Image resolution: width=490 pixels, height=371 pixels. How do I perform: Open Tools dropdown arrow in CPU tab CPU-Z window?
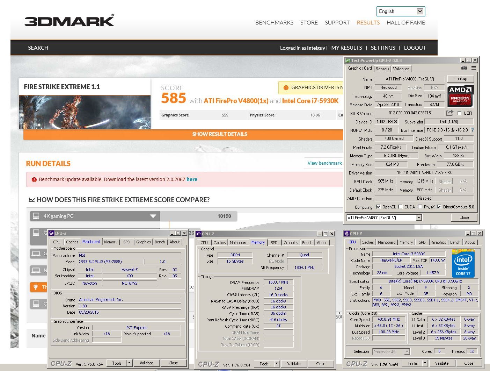[x=425, y=363]
